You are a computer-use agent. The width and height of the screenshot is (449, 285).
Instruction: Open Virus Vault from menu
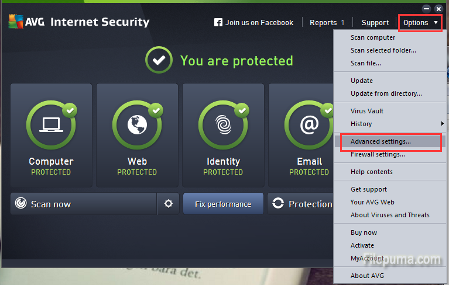coord(367,111)
